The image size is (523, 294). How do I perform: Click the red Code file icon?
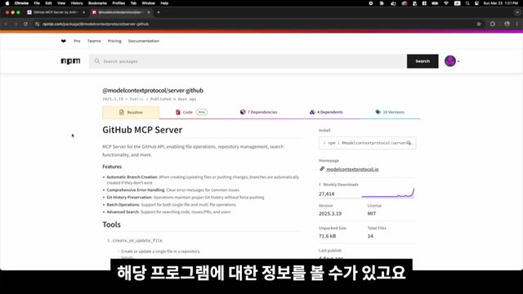point(178,113)
